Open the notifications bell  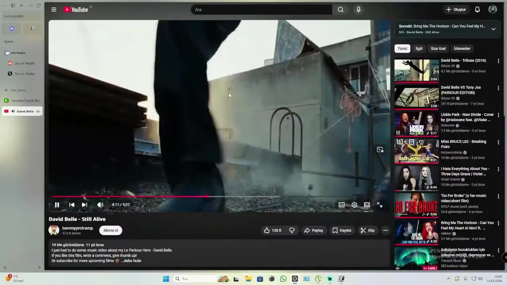click(477, 9)
